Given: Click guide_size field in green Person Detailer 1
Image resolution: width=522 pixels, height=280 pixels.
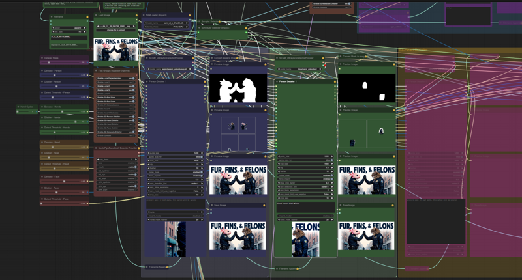Looking at the screenshot, I should click(305, 156).
